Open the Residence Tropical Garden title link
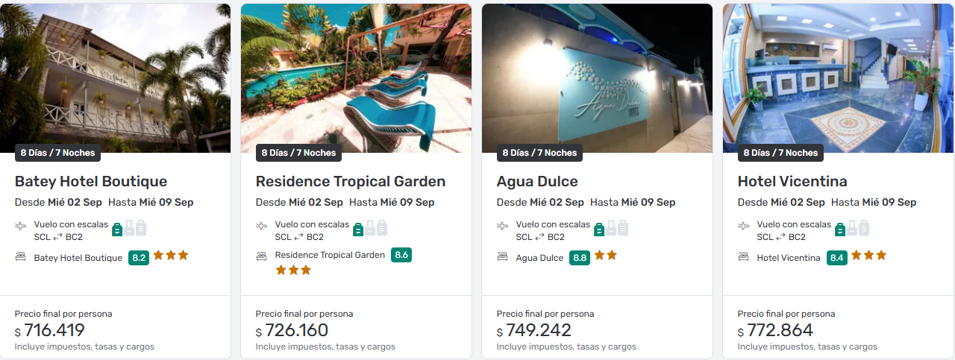The height and width of the screenshot is (360, 955). (351, 181)
